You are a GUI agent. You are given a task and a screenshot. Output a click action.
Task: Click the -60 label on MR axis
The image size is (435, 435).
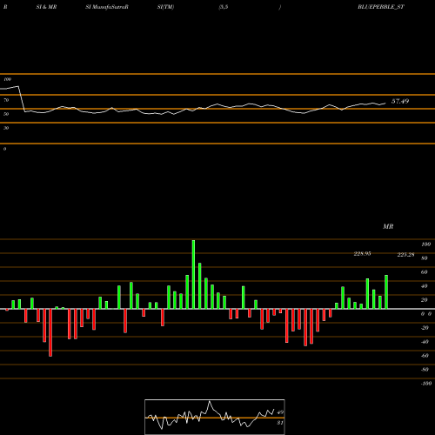click(x=425, y=356)
